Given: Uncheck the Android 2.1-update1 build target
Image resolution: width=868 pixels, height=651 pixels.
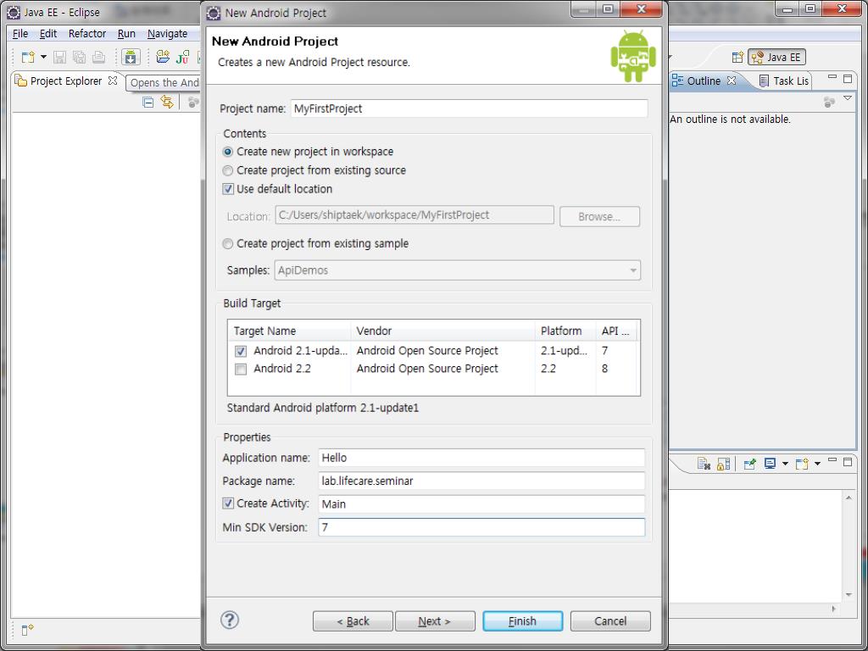Looking at the screenshot, I should (240, 351).
